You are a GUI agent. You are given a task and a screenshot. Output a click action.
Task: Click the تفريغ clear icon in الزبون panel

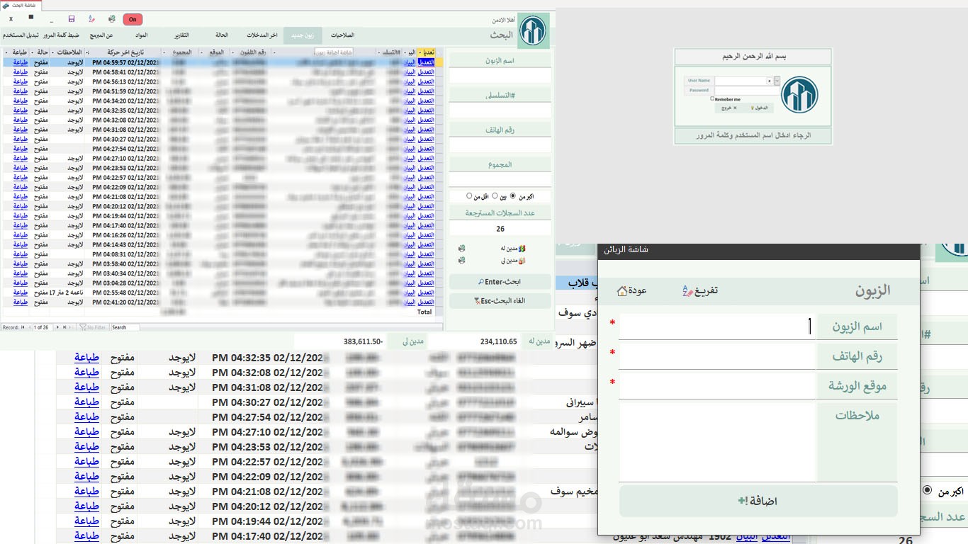687,292
